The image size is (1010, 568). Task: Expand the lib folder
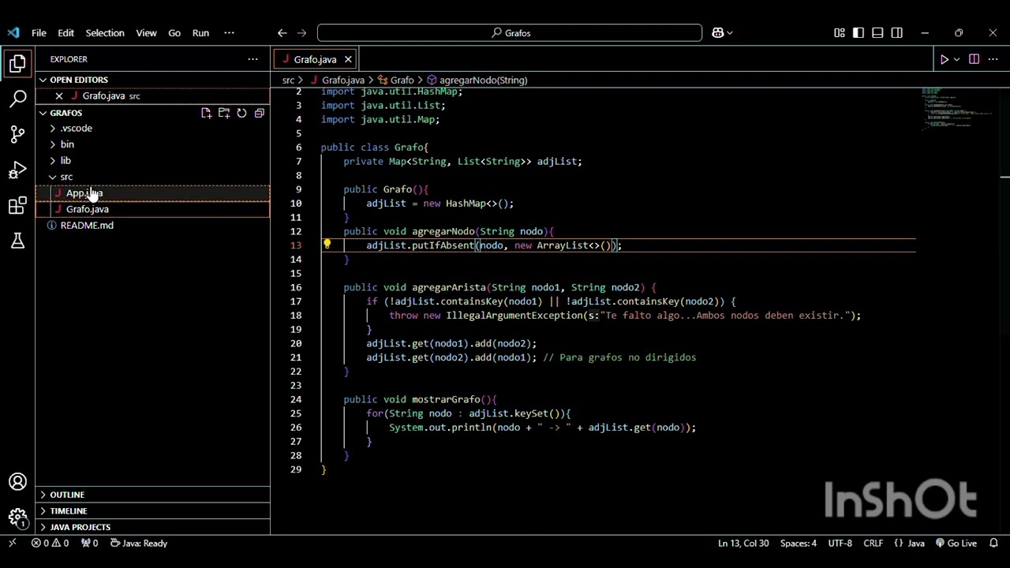[x=152, y=160]
